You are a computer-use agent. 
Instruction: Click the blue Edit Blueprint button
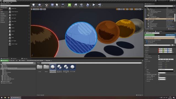point(170,35)
